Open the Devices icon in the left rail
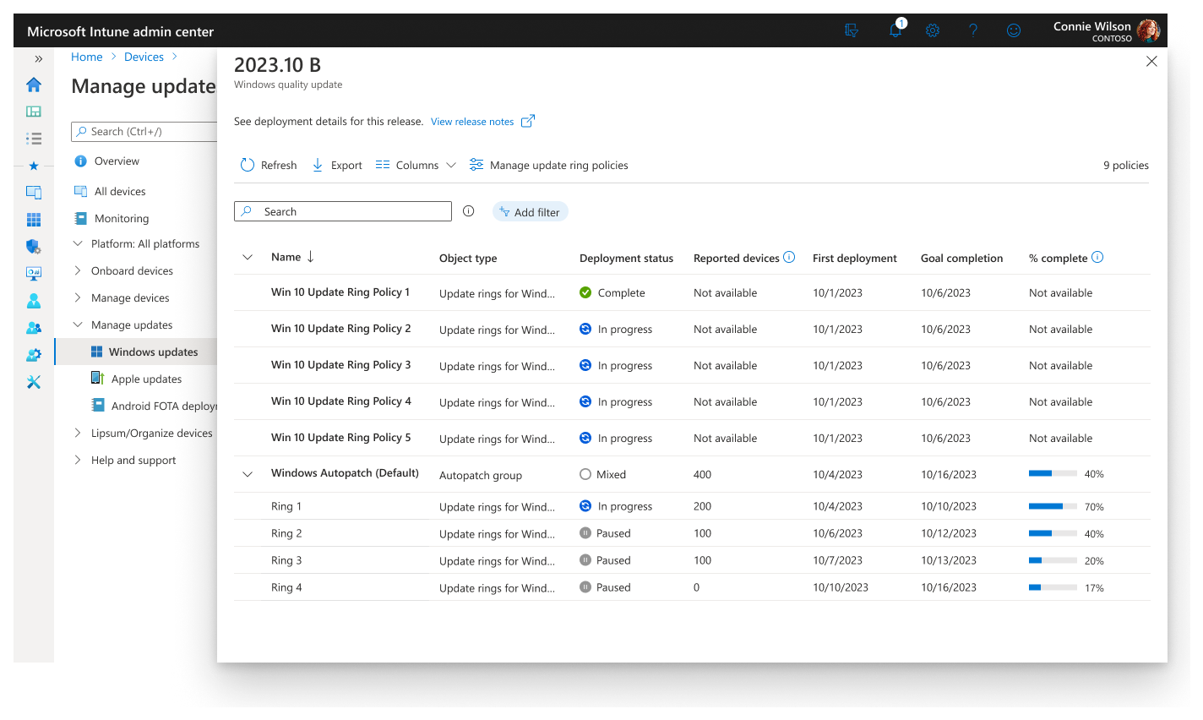Viewport: 1203px width, 720px height. [34, 193]
